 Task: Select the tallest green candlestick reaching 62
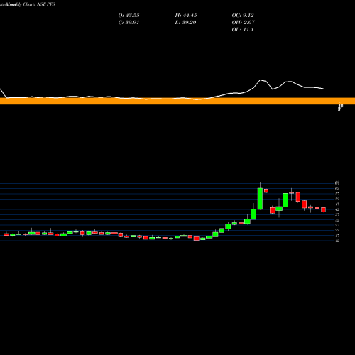[260, 199]
